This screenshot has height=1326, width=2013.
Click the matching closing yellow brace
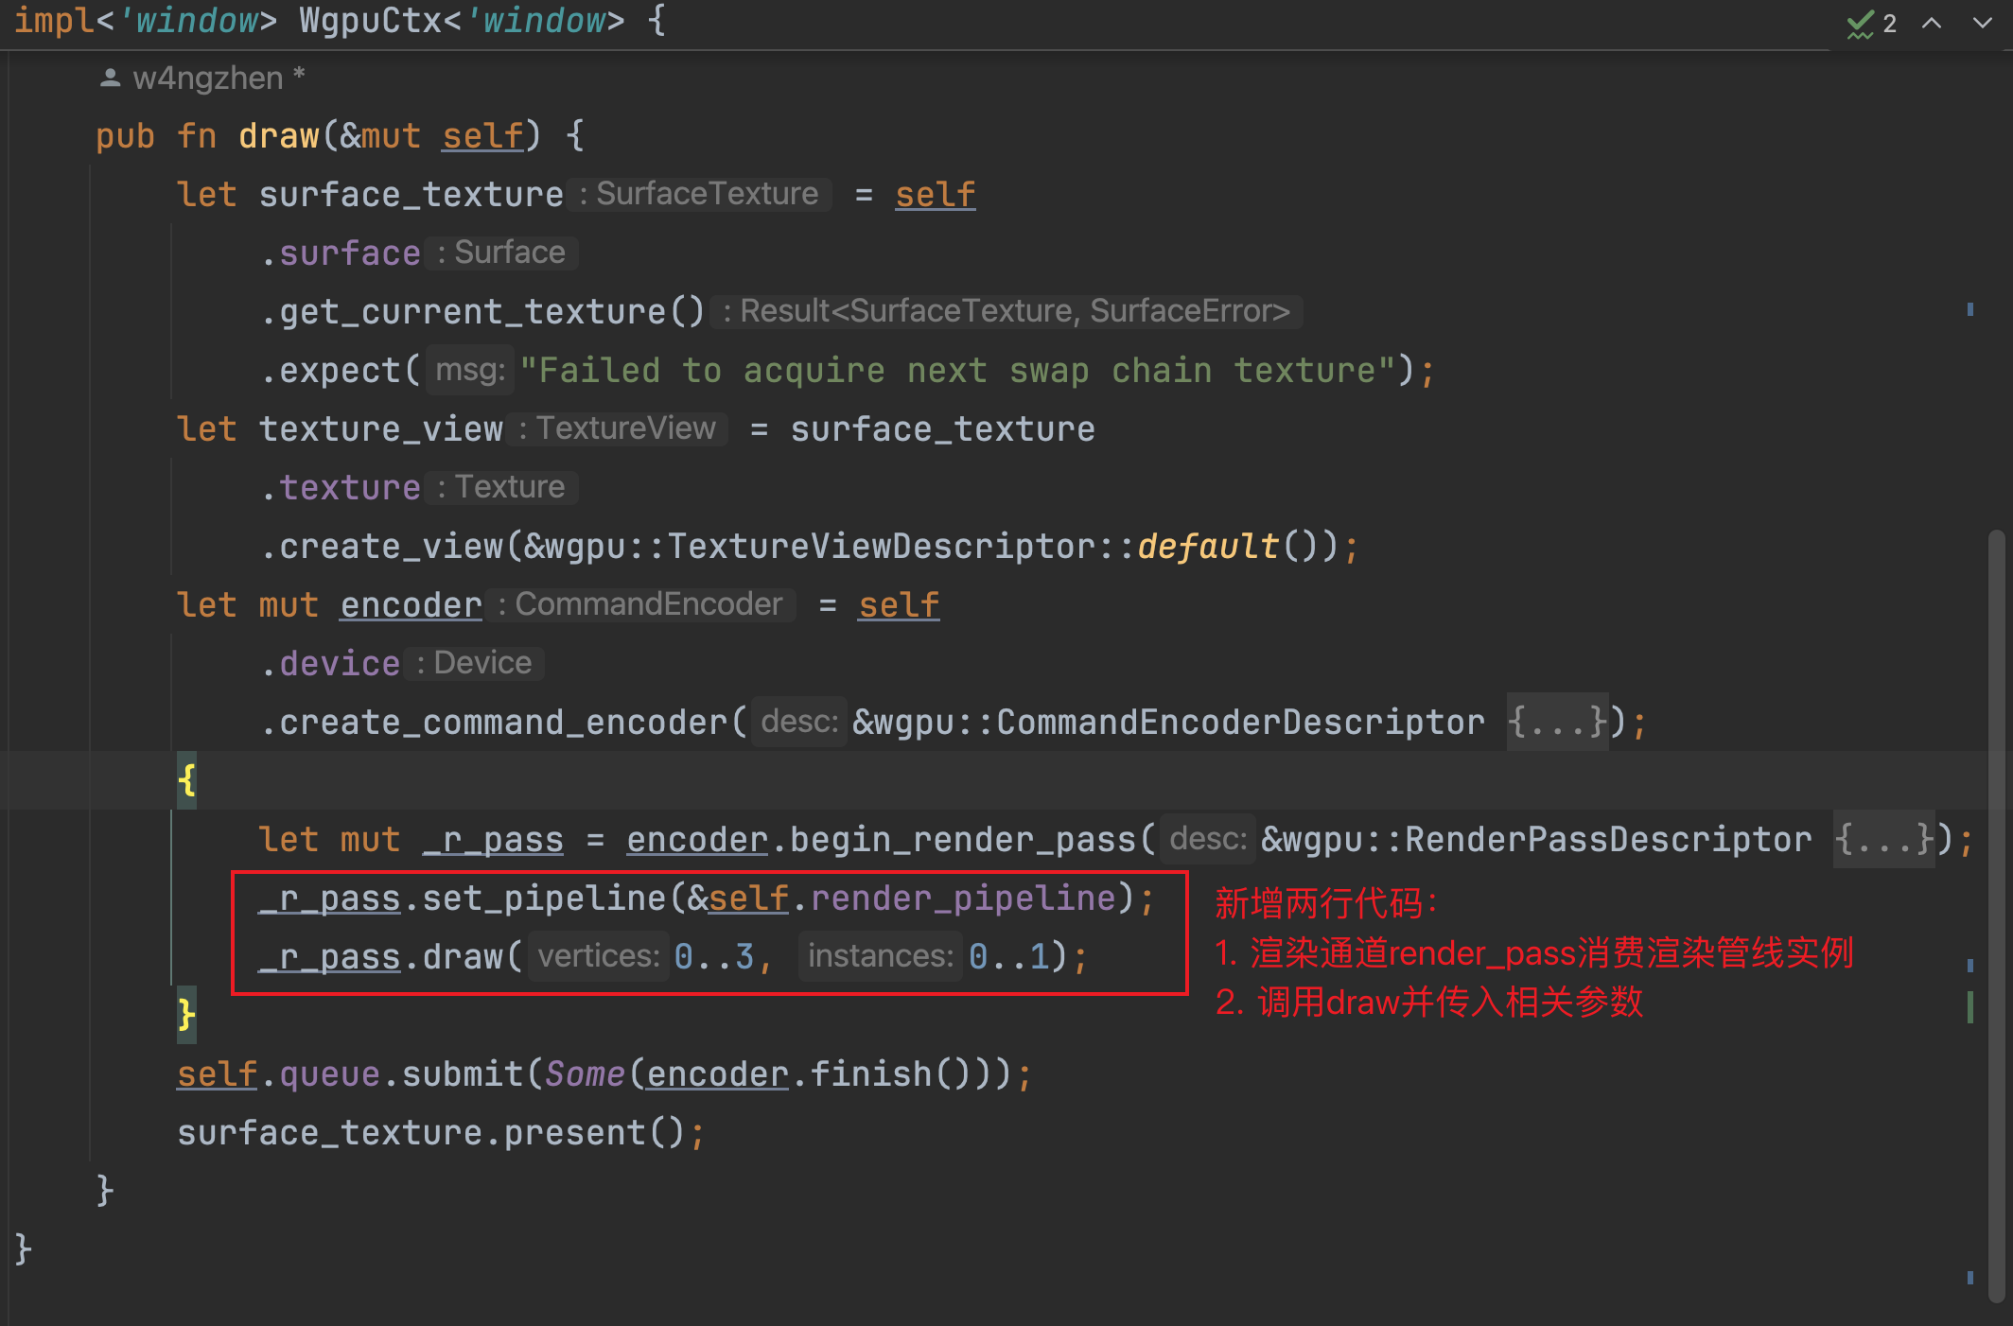point(186,1015)
